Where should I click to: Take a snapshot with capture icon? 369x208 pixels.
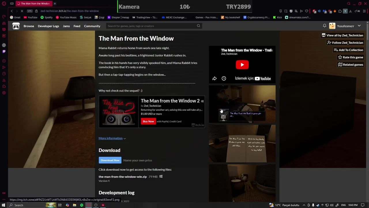click(286, 11)
